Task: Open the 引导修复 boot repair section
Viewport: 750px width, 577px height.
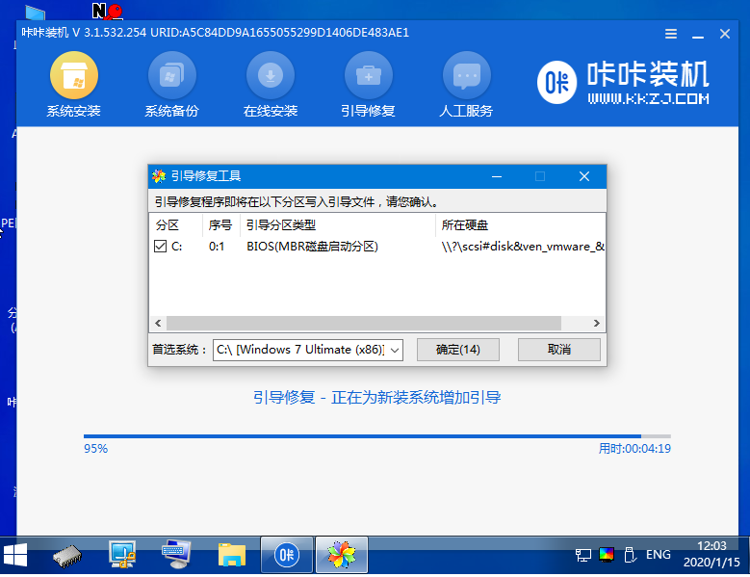Action: point(368,86)
